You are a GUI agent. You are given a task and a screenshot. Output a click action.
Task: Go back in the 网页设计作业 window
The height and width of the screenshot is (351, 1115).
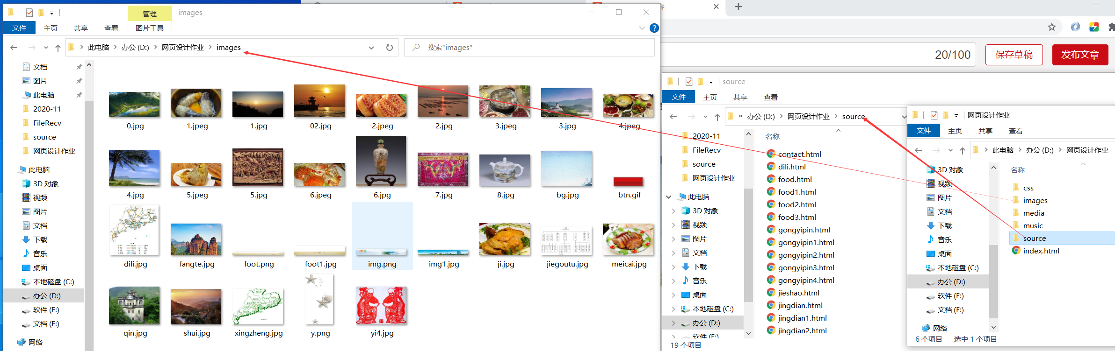(919, 150)
